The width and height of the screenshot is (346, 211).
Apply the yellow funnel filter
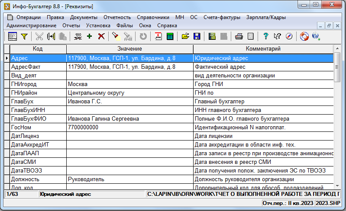(x=24, y=36)
